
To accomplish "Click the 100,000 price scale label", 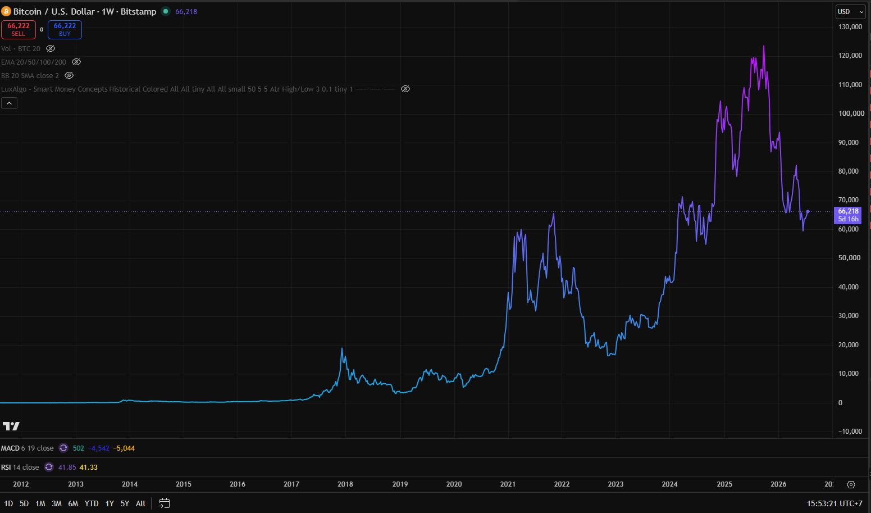I will tap(851, 114).
